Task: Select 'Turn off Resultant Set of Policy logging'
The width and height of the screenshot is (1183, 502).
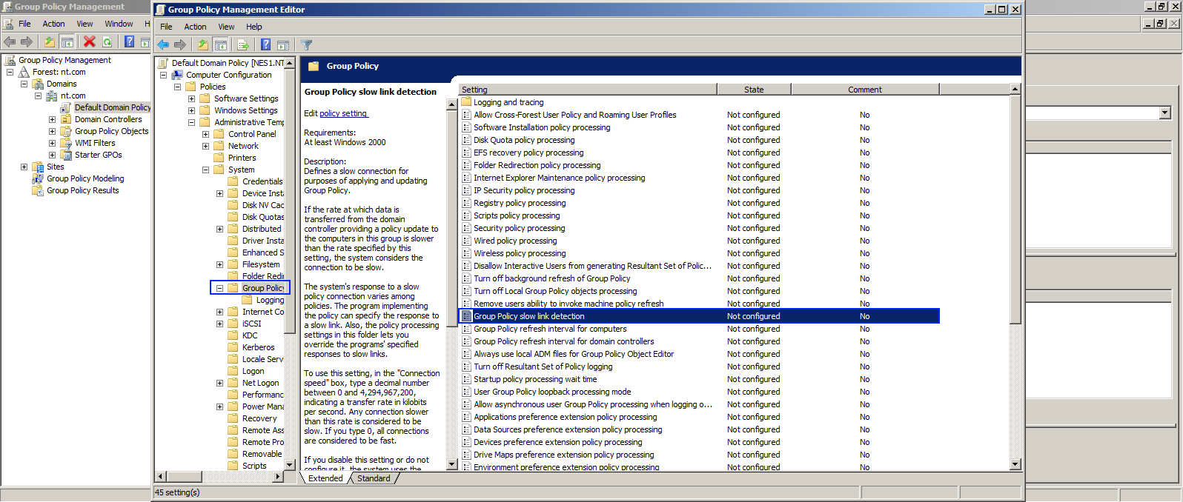Action: coord(543,367)
